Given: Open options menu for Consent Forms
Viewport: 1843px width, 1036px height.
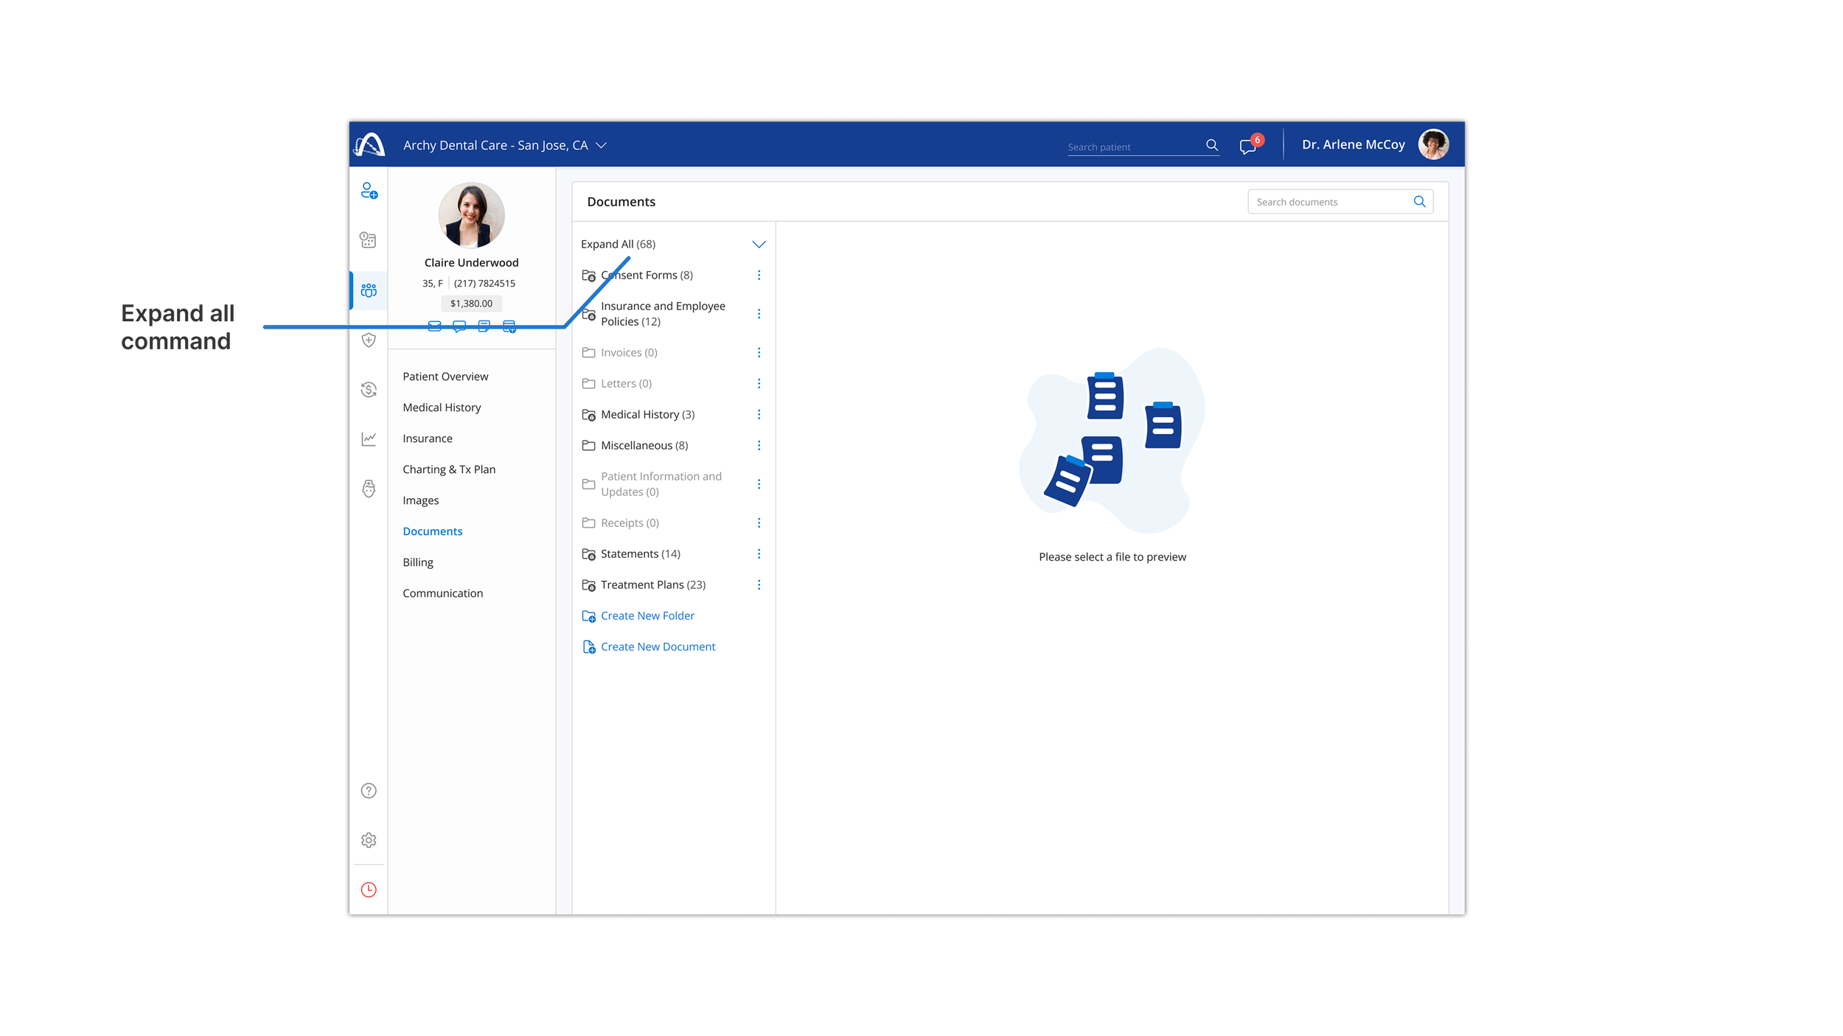Looking at the screenshot, I should coord(759,275).
